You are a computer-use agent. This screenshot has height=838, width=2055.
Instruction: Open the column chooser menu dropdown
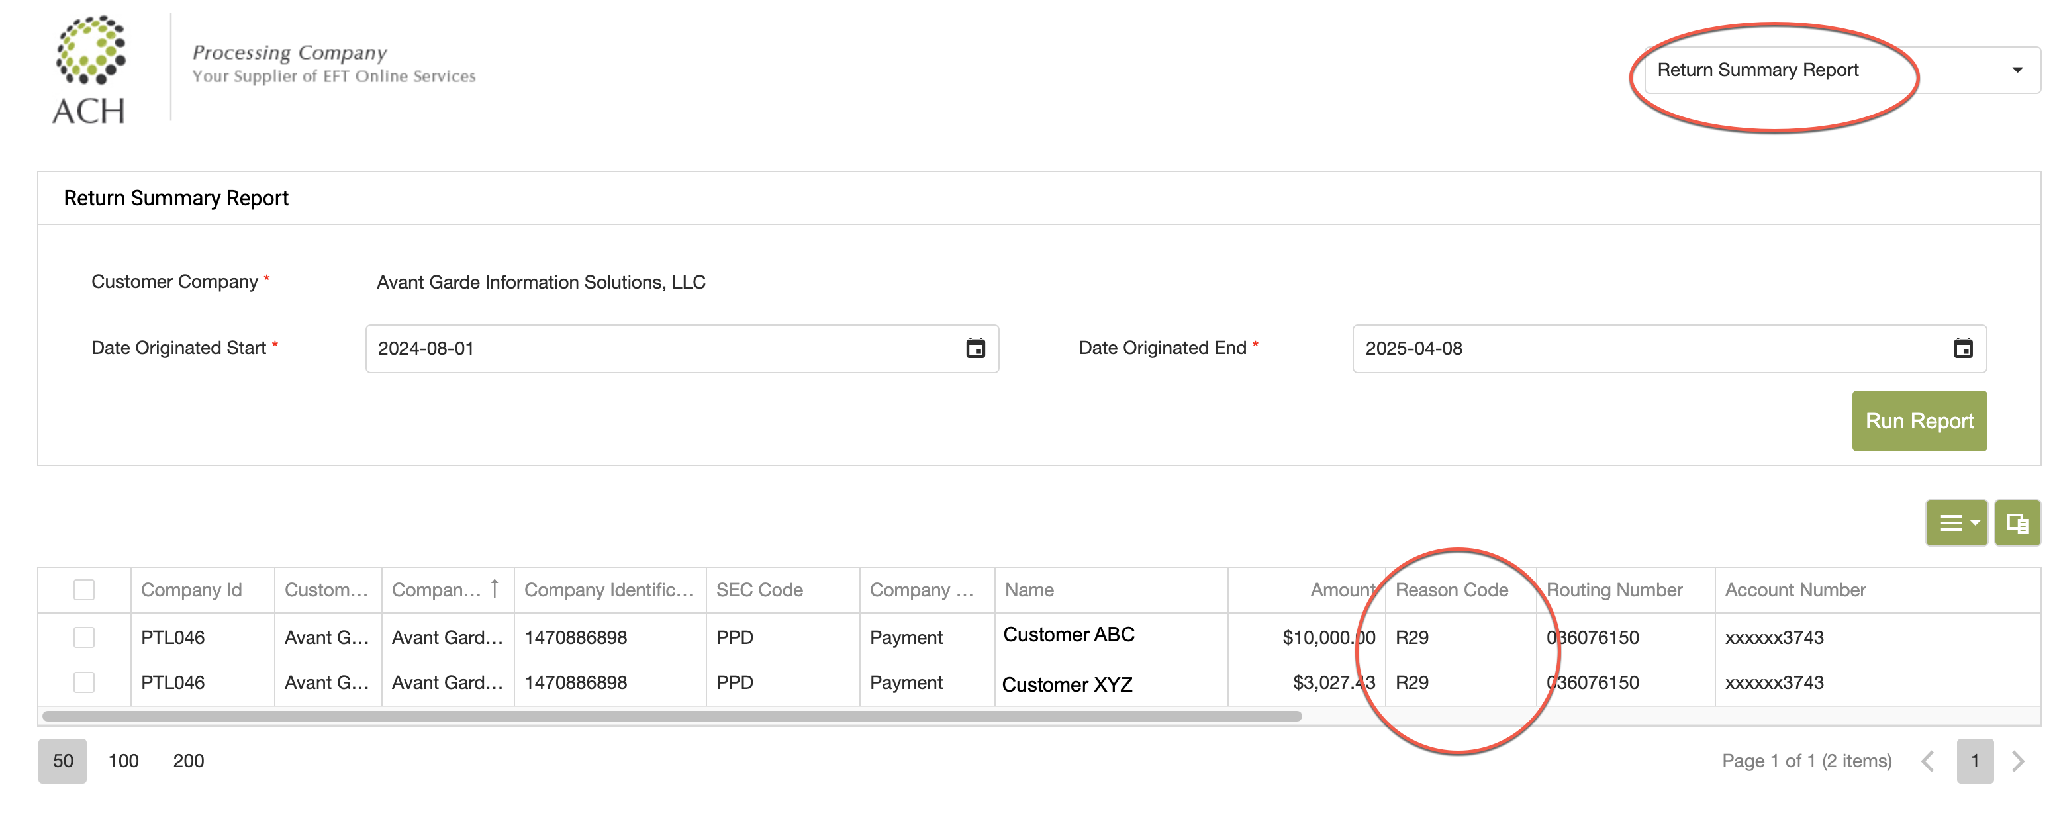click(1956, 523)
